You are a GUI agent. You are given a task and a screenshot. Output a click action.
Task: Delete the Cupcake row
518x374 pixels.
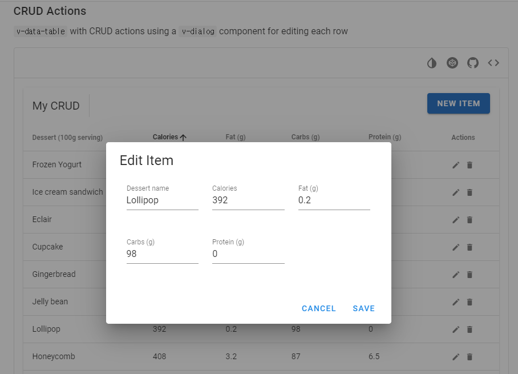pos(470,247)
